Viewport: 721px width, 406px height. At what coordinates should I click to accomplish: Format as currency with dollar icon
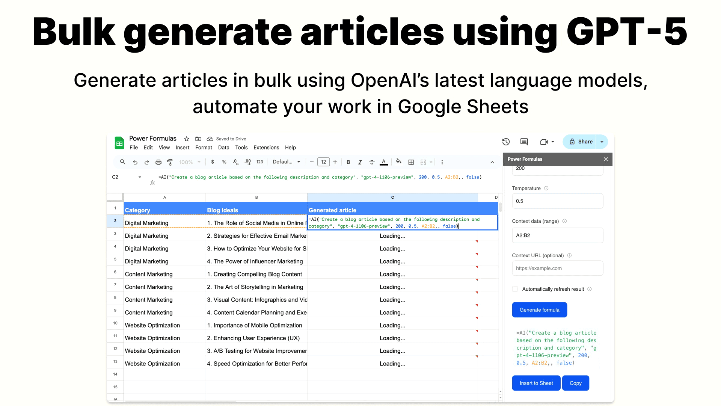click(x=213, y=162)
